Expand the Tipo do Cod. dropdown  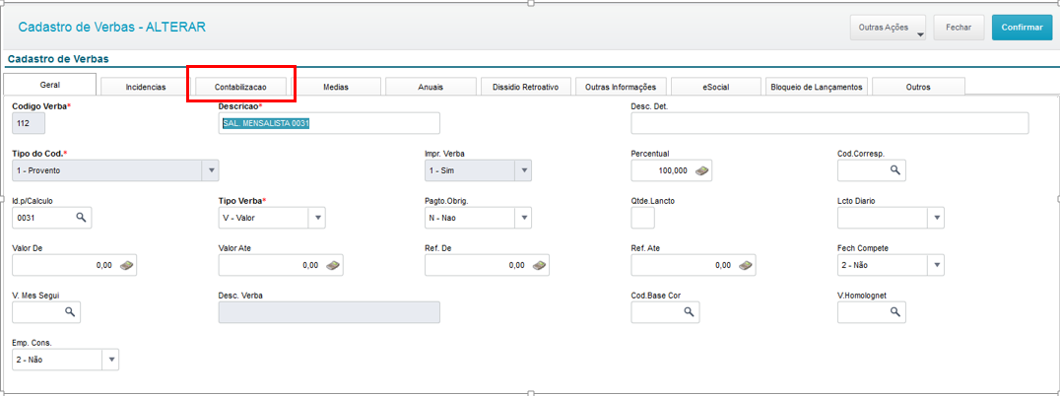[x=211, y=171]
